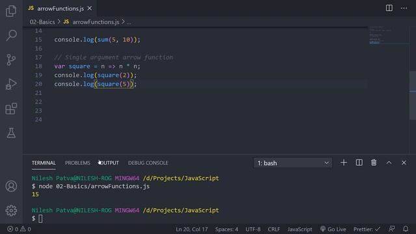Switch to the DEBUG CONSOLE tab

tap(148, 163)
